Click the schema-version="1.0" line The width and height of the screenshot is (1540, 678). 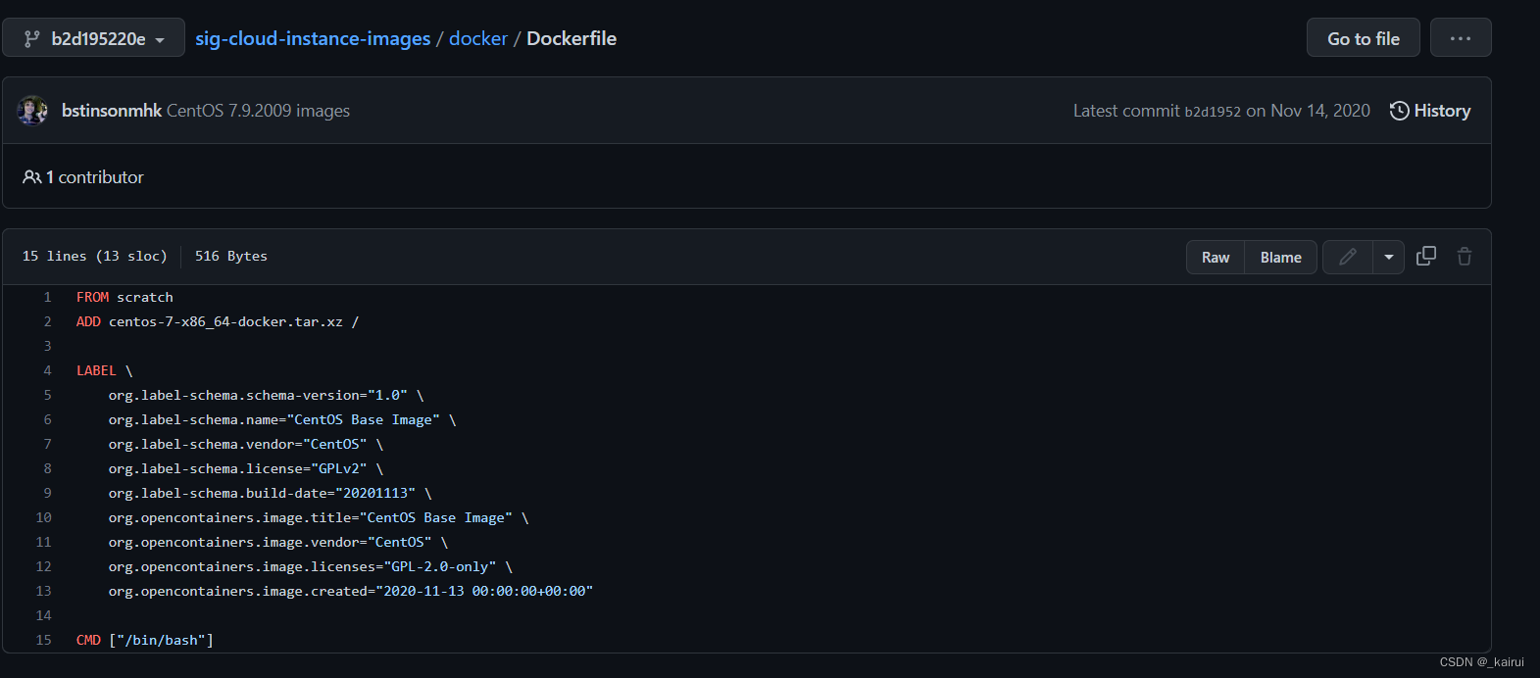coord(266,395)
